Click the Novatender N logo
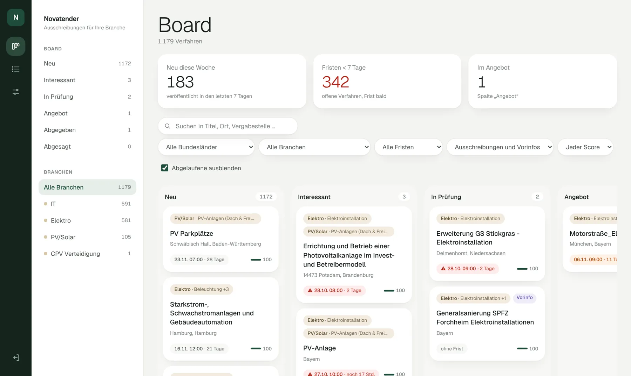 click(16, 17)
